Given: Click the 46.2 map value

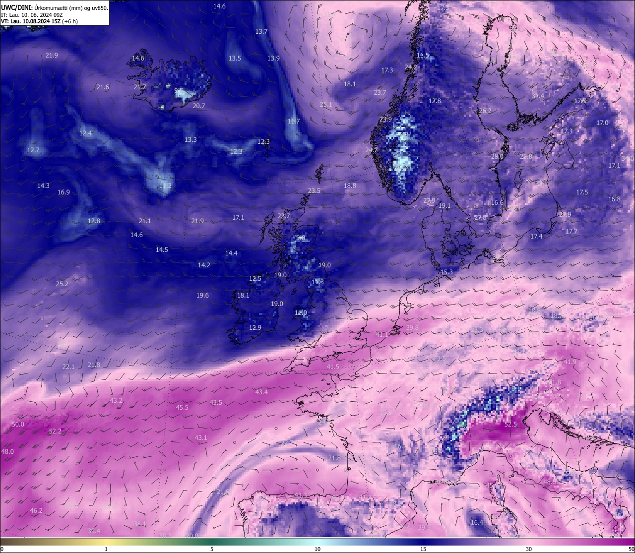Looking at the screenshot, I should (x=36, y=511).
